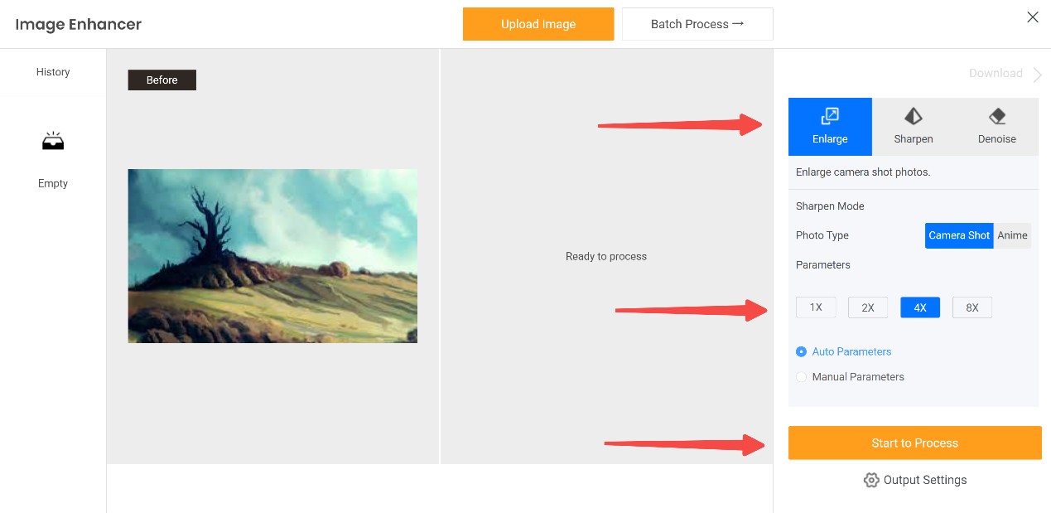Screen dimensions: 1051x513
Task: Enable the Manual Parameters radio option
Action: click(801, 377)
